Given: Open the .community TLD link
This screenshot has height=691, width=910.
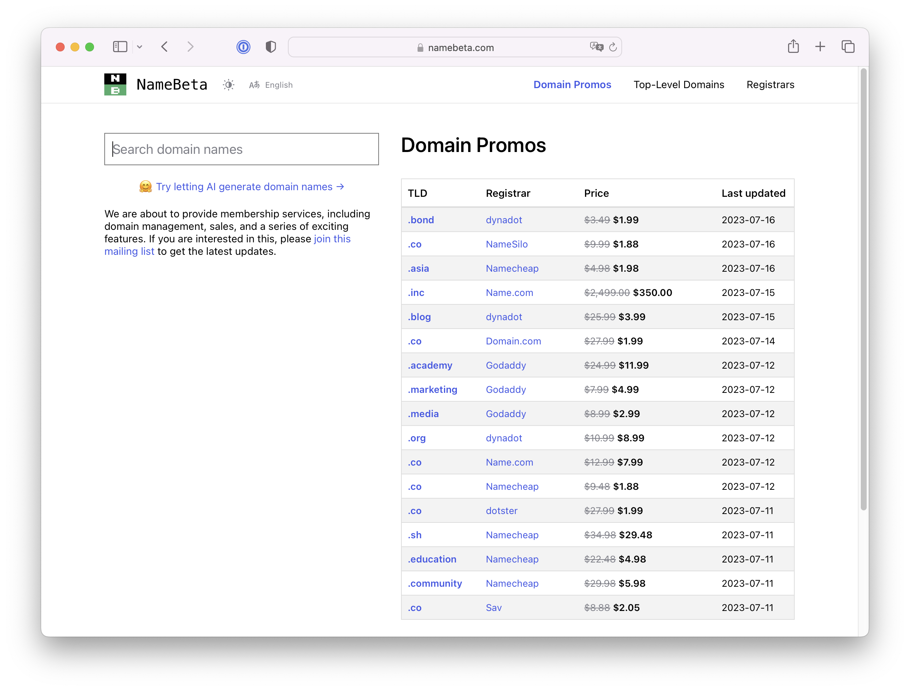Looking at the screenshot, I should pyautogui.click(x=435, y=584).
